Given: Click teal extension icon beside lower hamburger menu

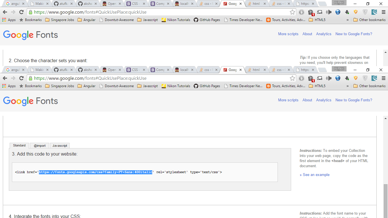Looking at the screenshot, I should pyautogui.click(x=374, y=78).
